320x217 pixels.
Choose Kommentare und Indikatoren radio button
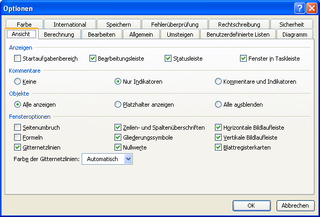click(x=219, y=82)
